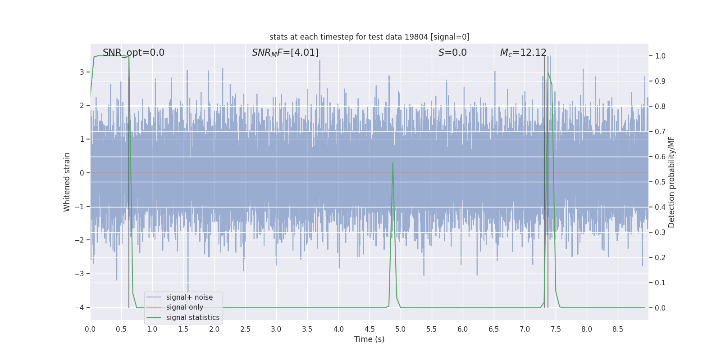Click the 5.0 tick on time axis

(400, 329)
